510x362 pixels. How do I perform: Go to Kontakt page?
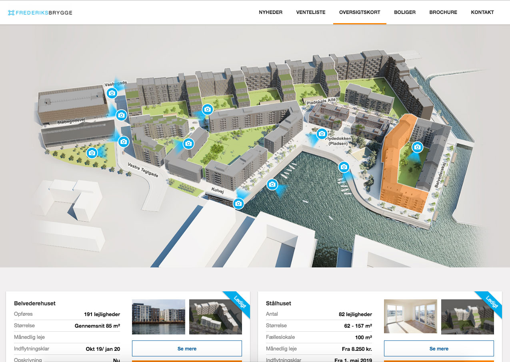pos(482,12)
